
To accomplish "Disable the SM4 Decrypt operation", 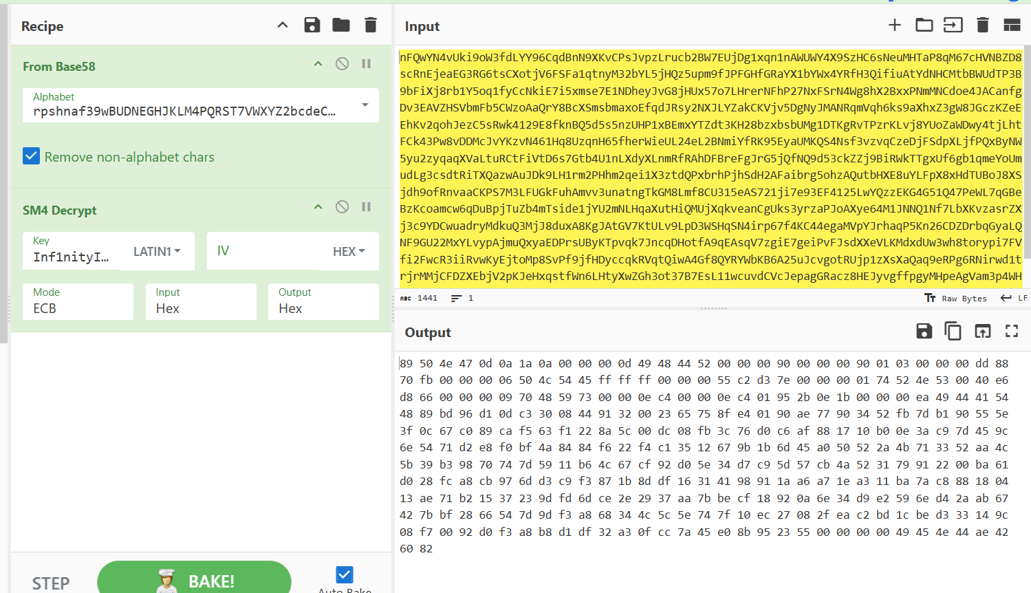I will (x=342, y=207).
